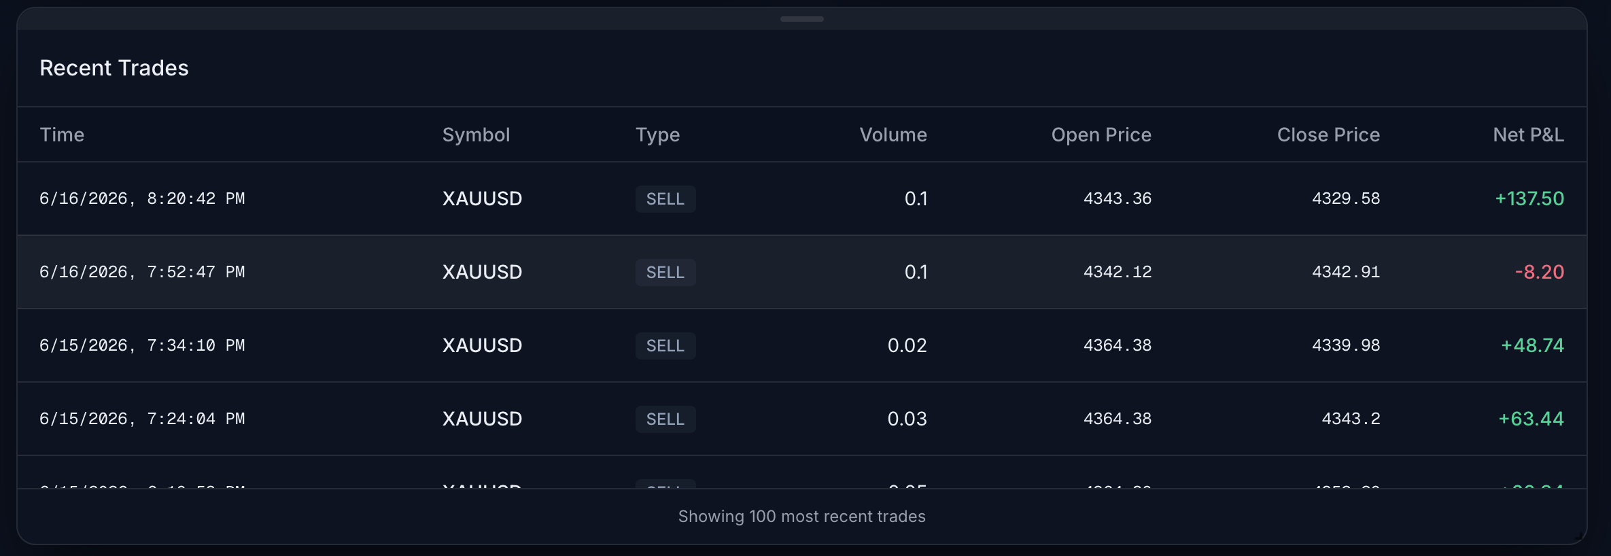Image resolution: width=1611 pixels, height=556 pixels.
Task: Click XAUUSD symbol in the 7:24:04 PM row
Action: tap(482, 419)
